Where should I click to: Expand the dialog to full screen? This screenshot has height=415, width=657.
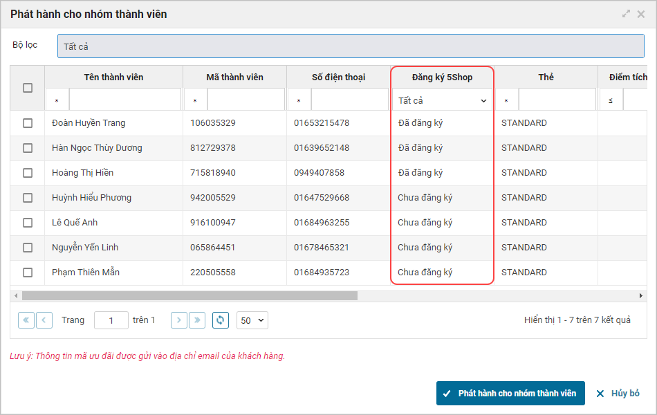(626, 14)
